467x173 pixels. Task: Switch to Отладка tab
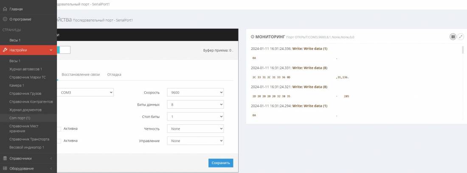tap(114, 74)
